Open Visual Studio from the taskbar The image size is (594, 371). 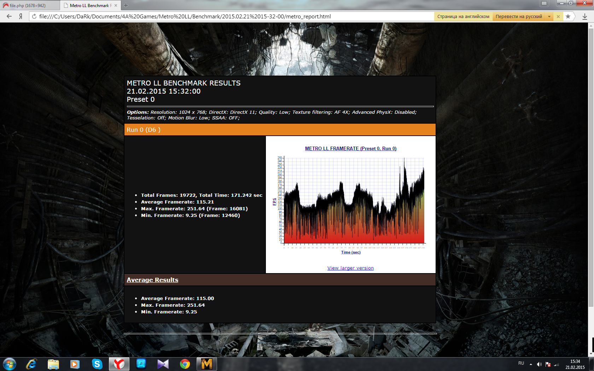coord(163,364)
